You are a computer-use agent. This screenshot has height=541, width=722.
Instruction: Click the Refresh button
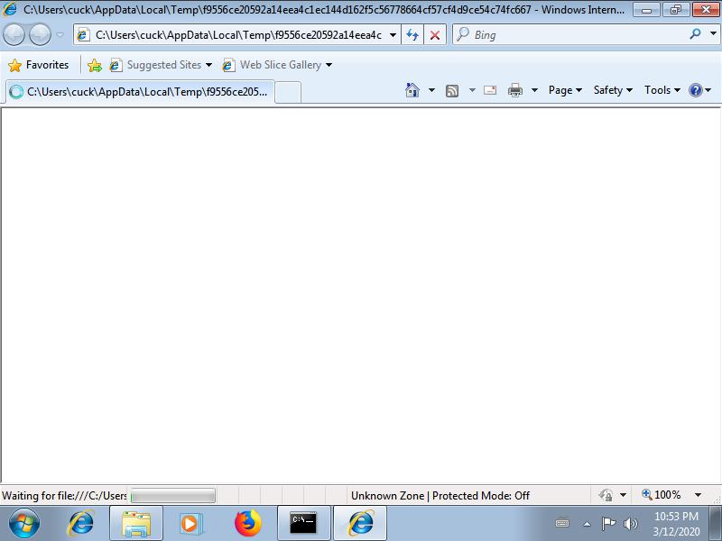(x=412, y=35)
